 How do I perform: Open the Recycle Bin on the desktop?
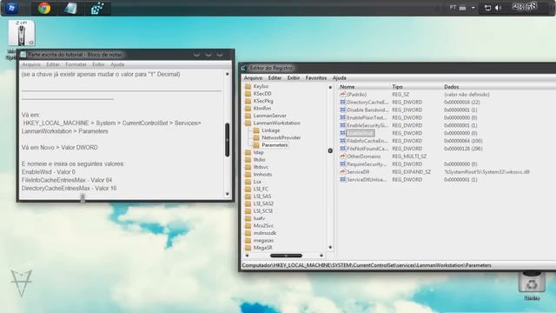532,283
